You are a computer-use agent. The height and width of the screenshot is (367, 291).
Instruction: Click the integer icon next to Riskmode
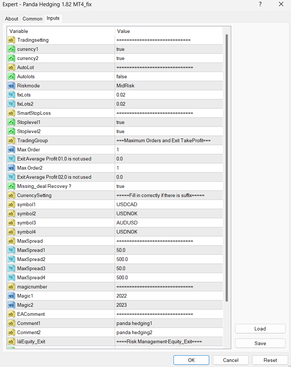[x=11, y=86]
